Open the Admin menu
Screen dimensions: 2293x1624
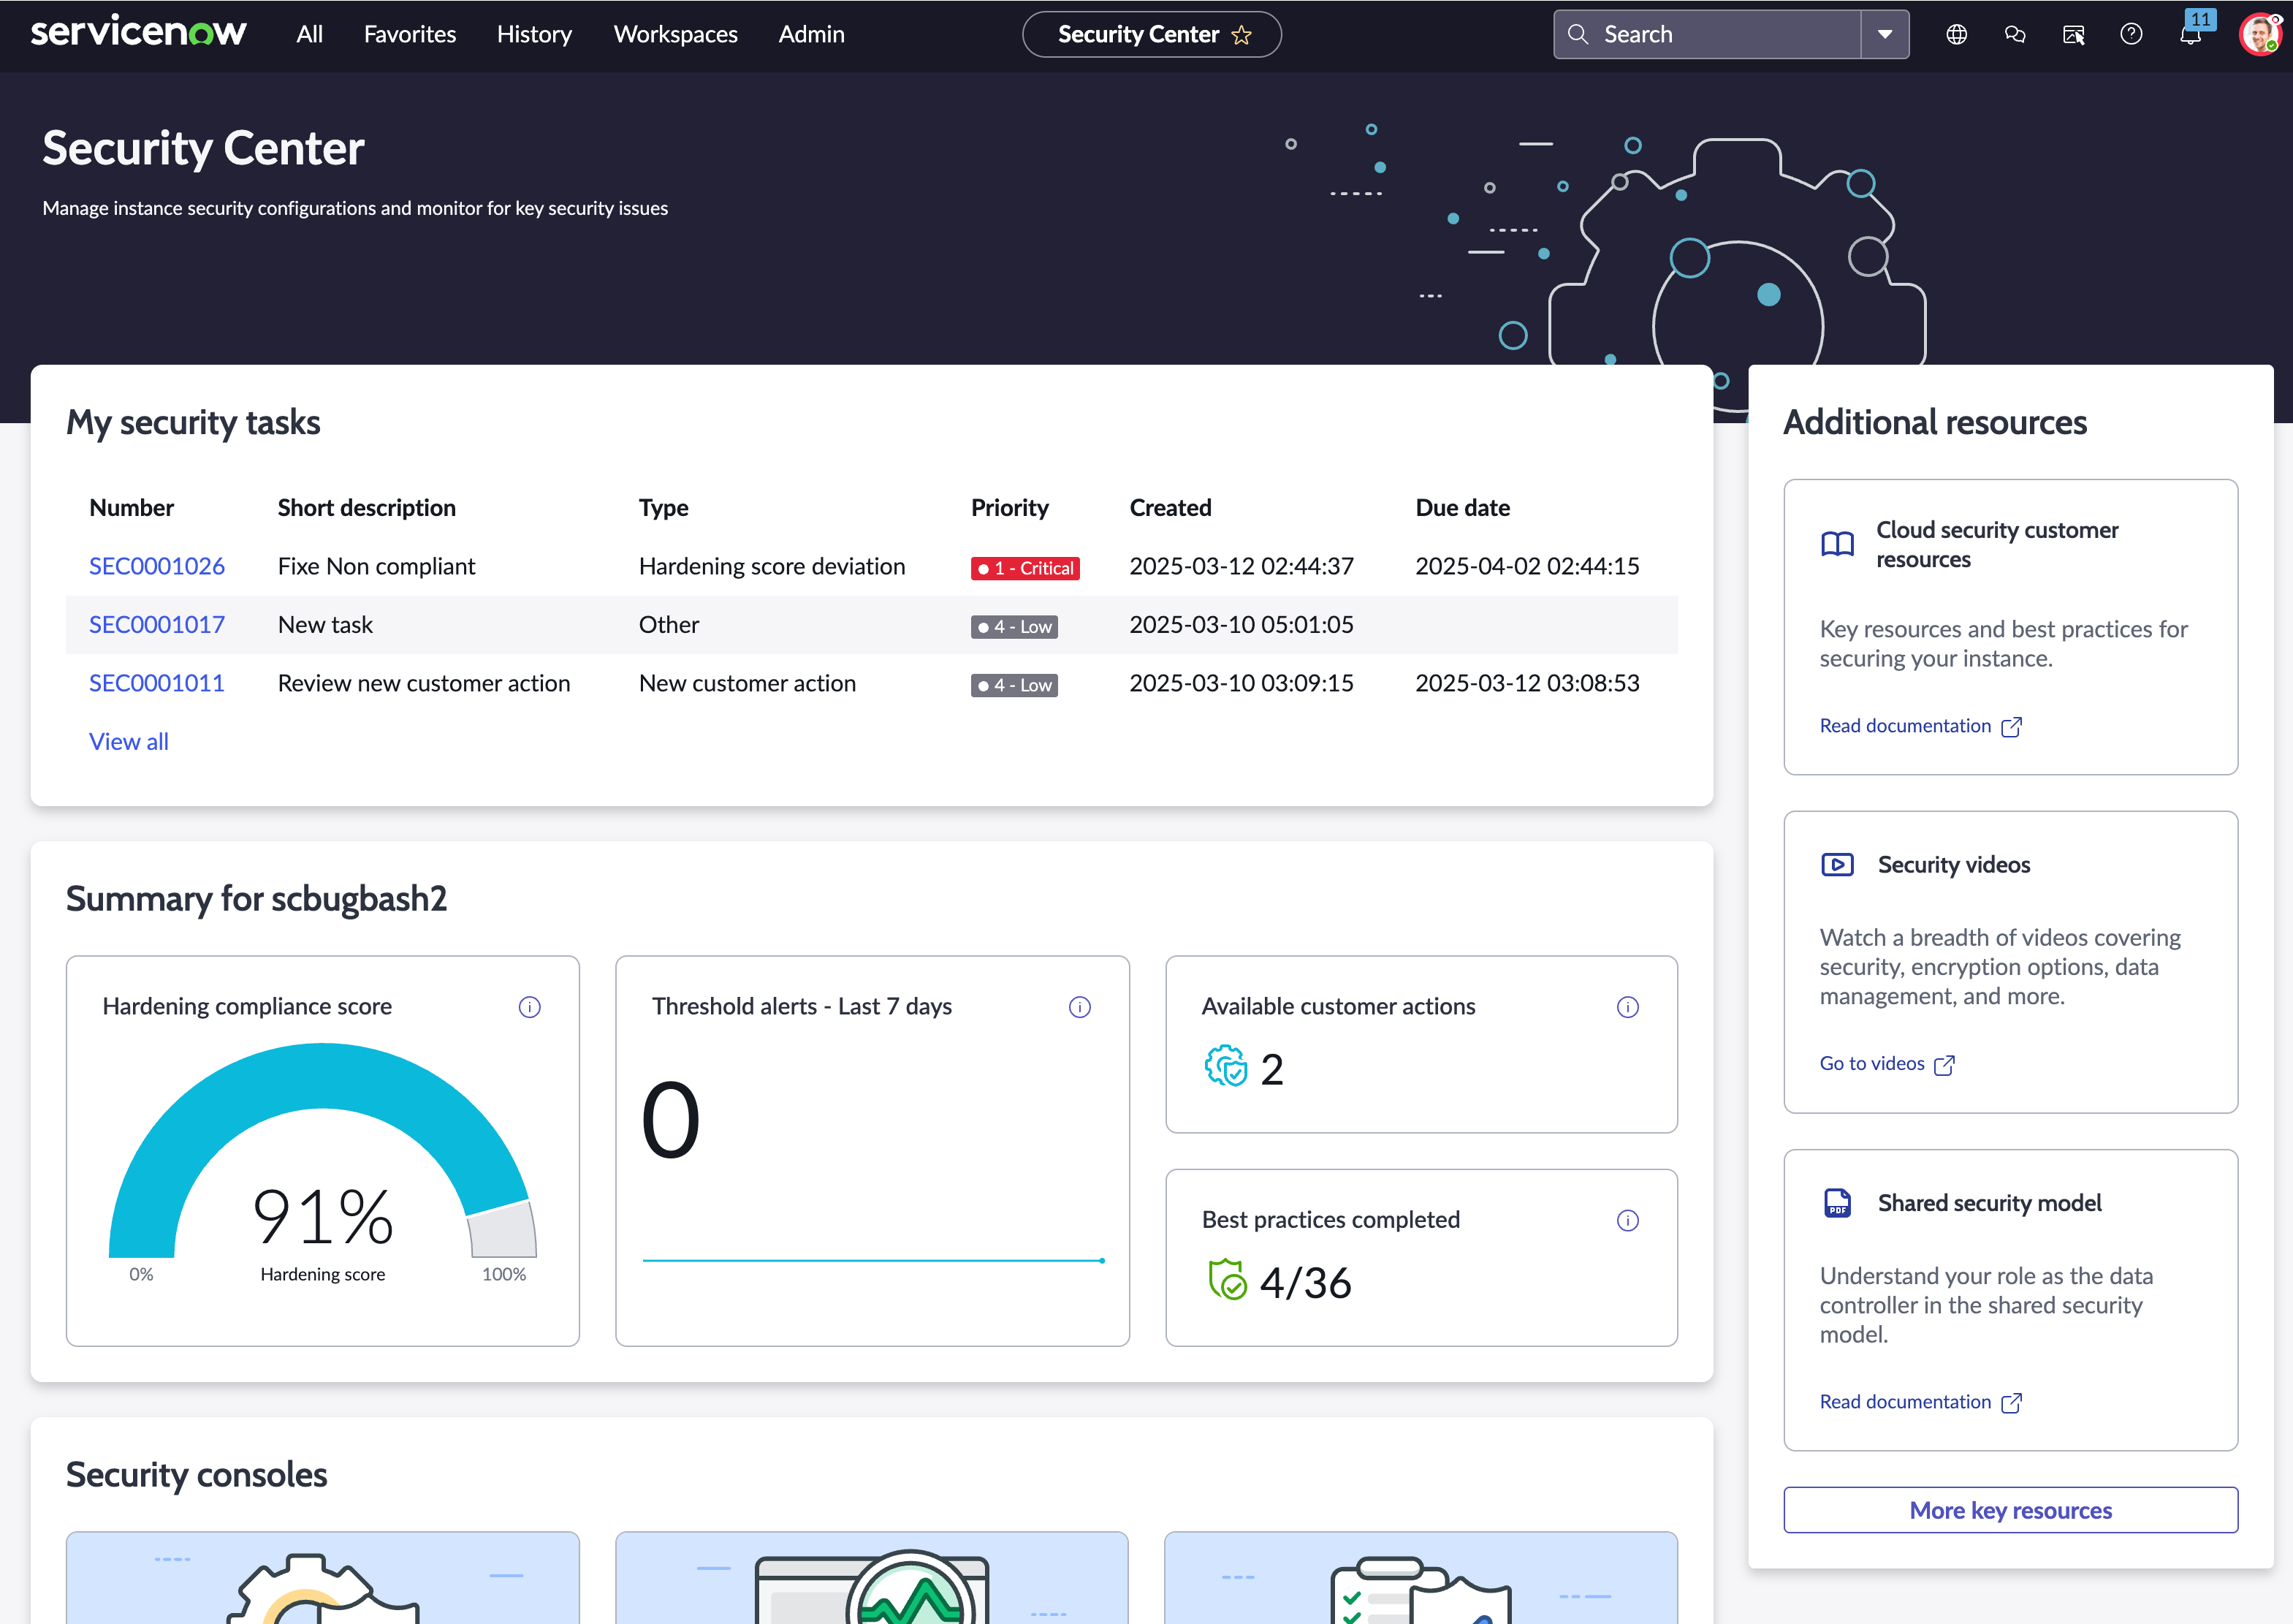tap(812, 34)
